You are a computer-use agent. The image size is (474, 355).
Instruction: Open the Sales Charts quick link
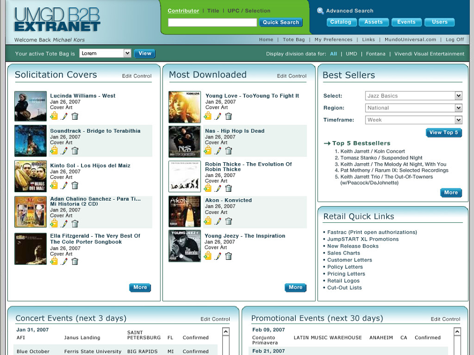point(344,253)
